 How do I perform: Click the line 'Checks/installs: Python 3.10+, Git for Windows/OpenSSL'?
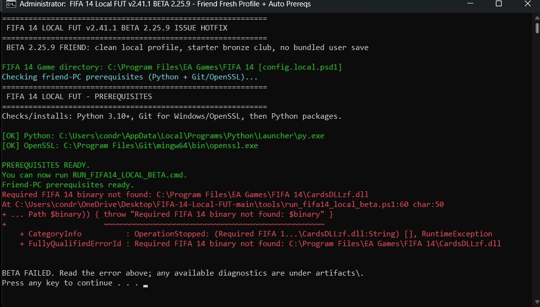(x=171, y=116)
